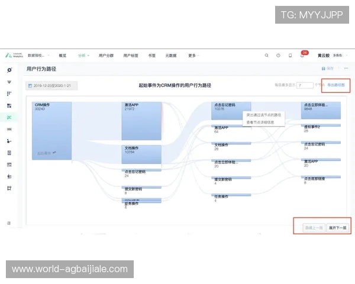The image size is (355, 284).
Task: Open the funnel analysis sidebar icon
Action: [x=9, y=82]
